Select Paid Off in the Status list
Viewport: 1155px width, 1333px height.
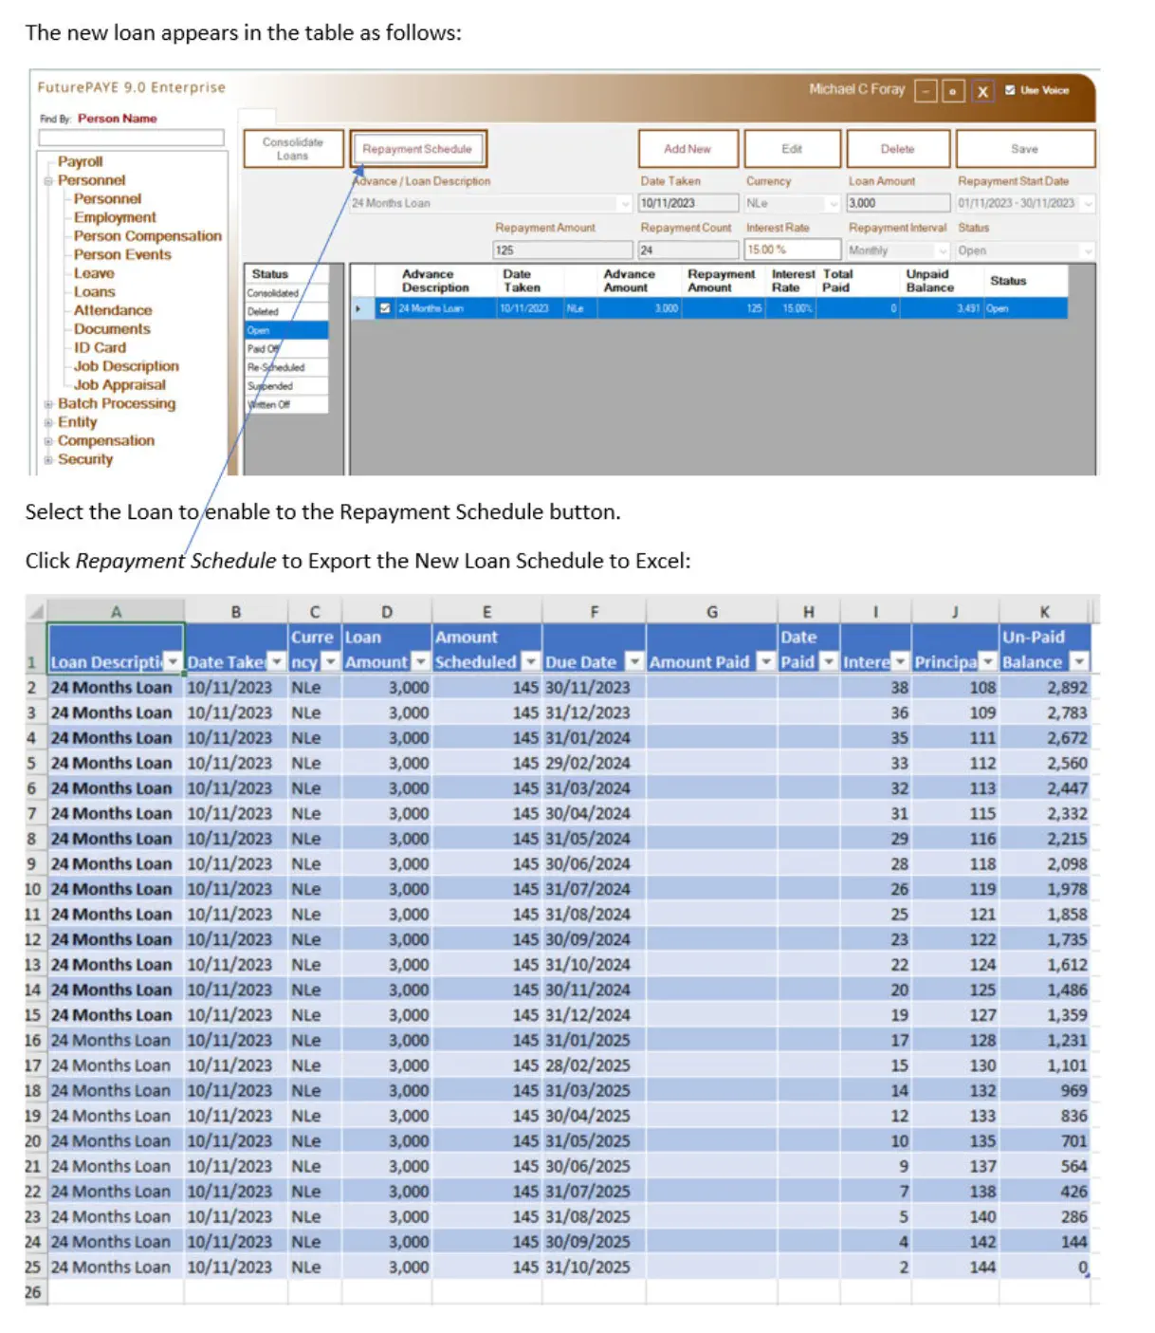pyautogui.click(x=287, y=349)
